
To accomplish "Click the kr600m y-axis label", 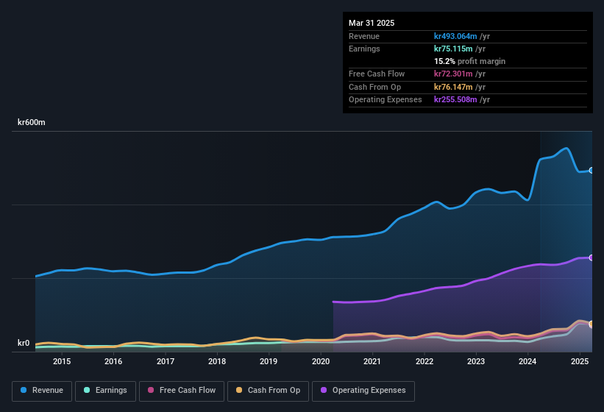I will [x=31, y=122].
